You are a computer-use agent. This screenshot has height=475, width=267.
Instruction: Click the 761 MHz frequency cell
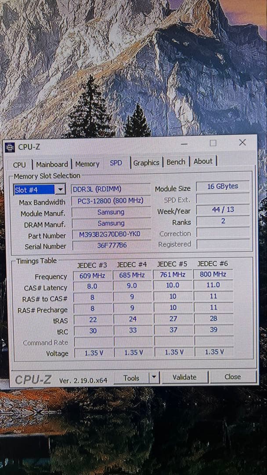pyautogui.click(x=173, y=274)
